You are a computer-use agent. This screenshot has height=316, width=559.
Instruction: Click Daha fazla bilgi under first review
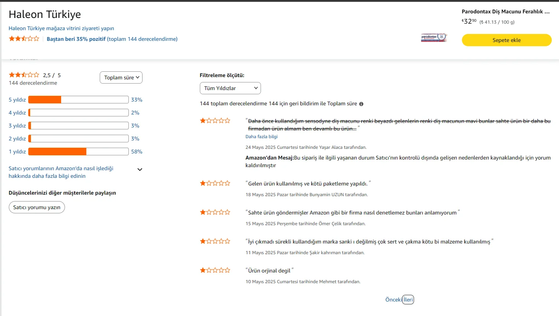pyautogui.click(x=262, y=137)
